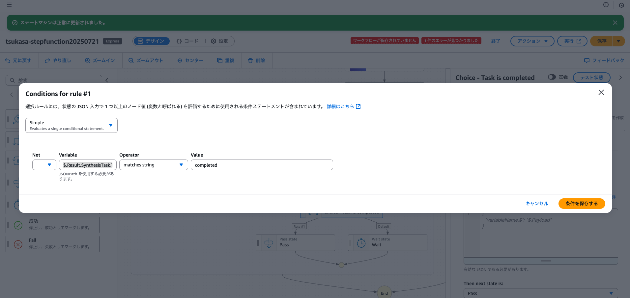Open the 詳細はこちら learn more link

click(x=344, y=107)
